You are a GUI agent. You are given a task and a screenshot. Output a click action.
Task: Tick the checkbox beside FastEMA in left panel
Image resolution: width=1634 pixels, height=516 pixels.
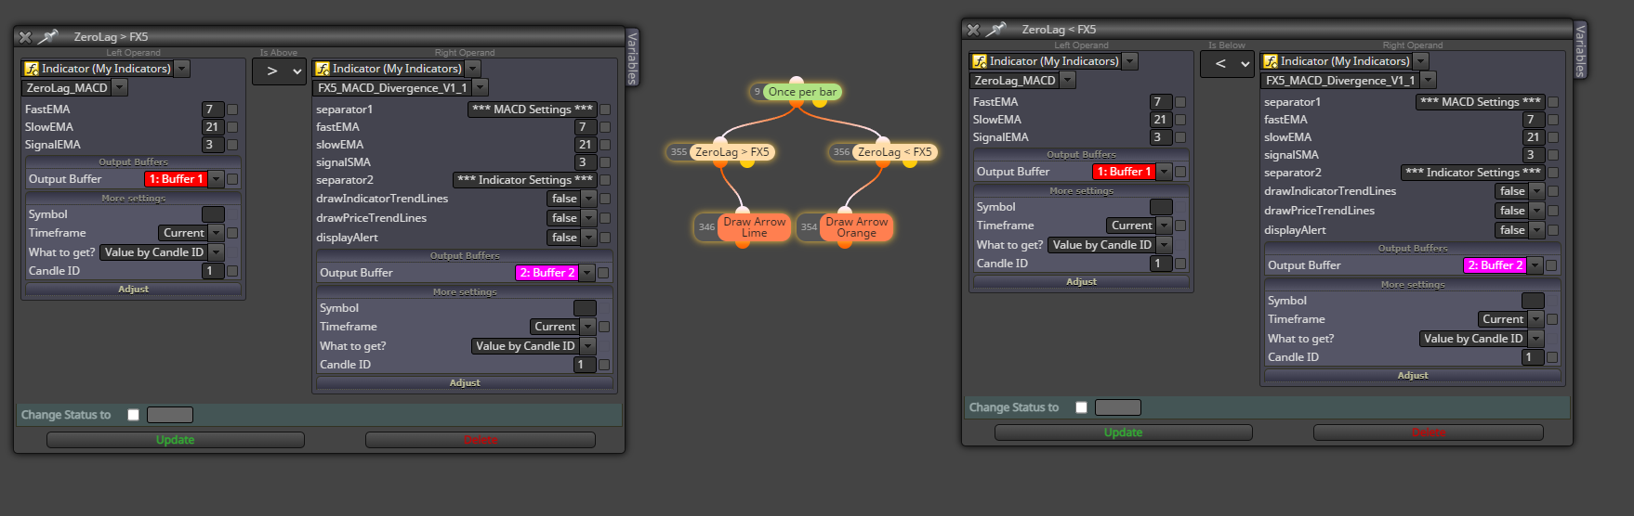232,110
